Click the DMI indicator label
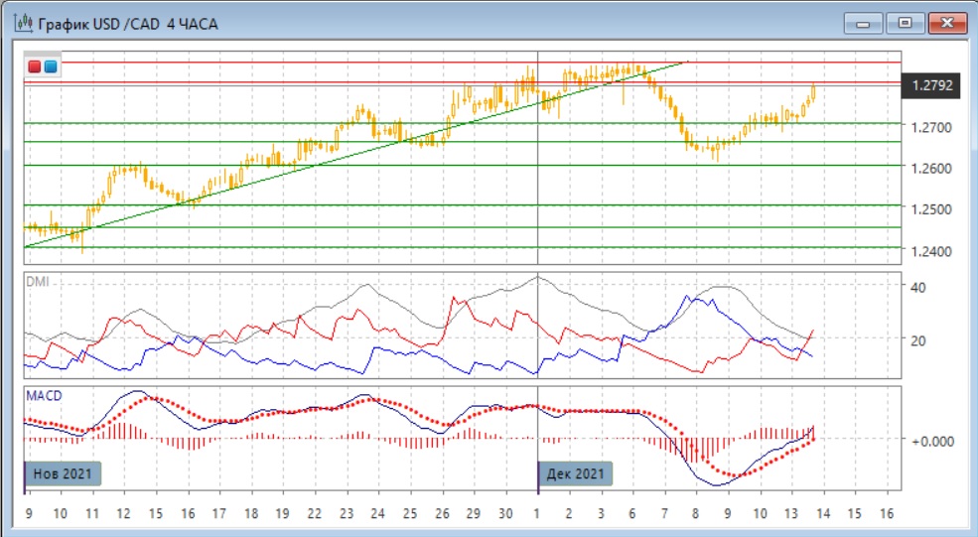The image size is (978, 537). [38, 282]
